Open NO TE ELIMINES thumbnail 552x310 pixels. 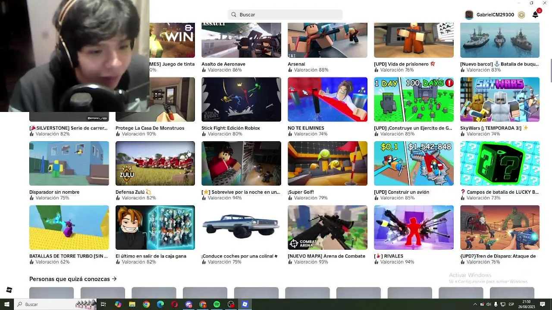[327, 99]
